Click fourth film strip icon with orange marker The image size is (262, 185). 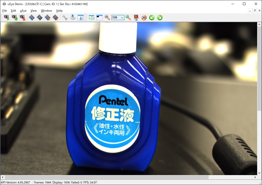(x=55, y=18)
